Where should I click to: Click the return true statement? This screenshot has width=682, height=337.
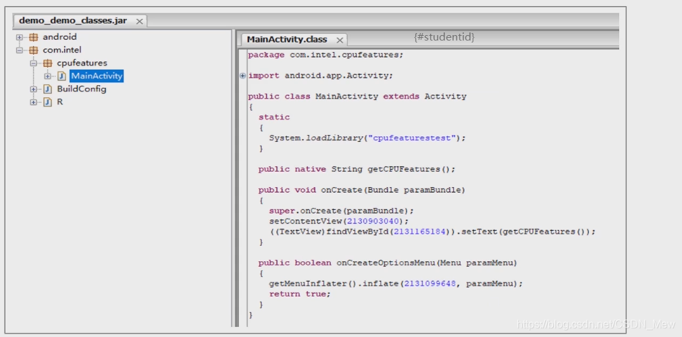[x=300, y=294]
